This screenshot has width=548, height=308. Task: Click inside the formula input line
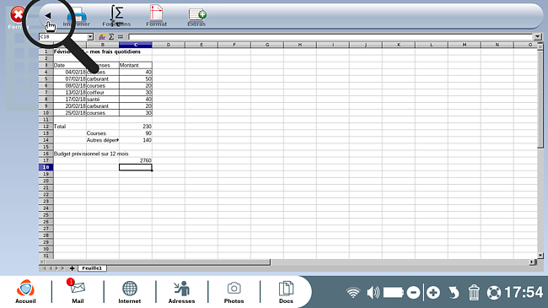point(330,37)
